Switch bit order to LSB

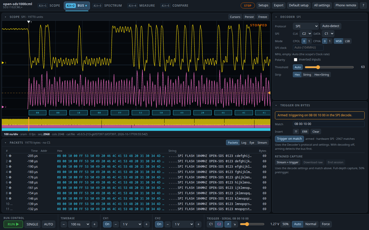[347, 41]
